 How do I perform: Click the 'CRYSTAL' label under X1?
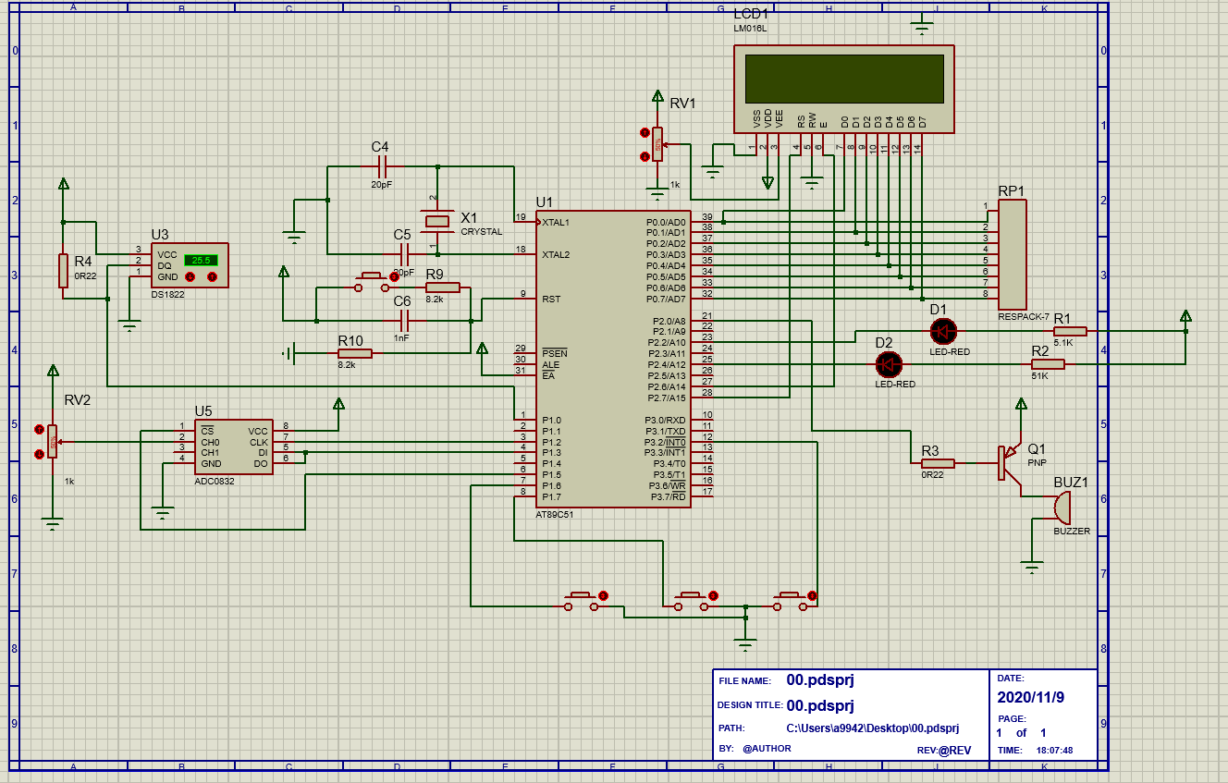pyautogui.click(x=482, y=232)
